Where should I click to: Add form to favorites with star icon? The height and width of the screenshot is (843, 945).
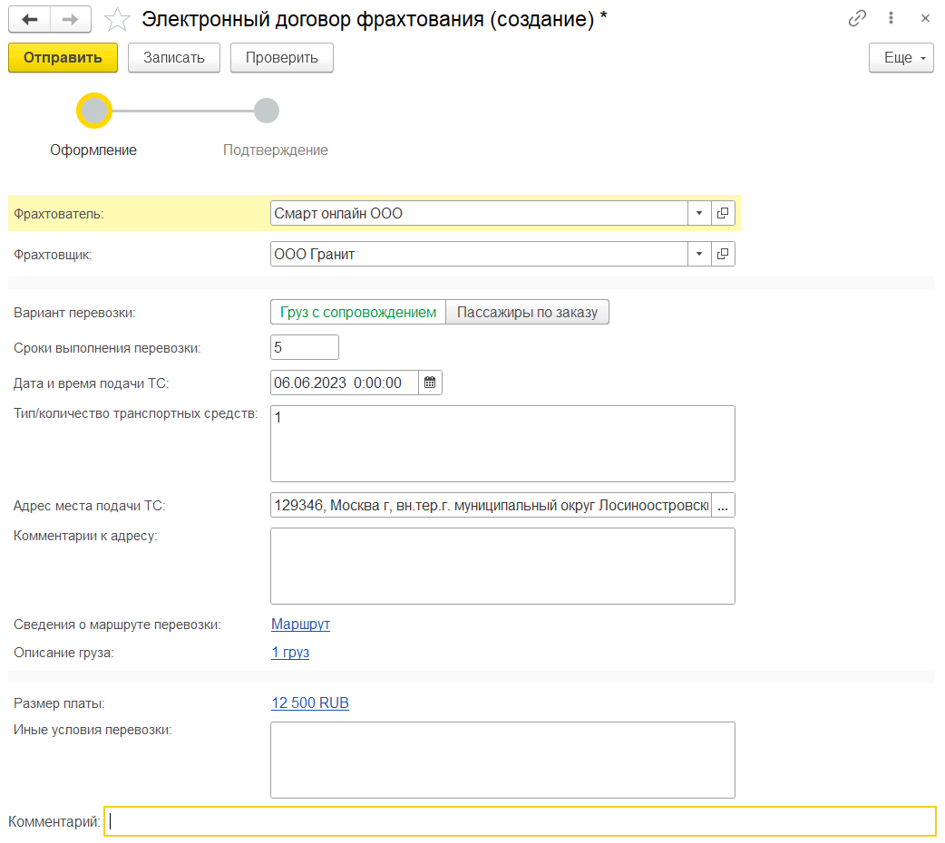(x=117, y=19)
